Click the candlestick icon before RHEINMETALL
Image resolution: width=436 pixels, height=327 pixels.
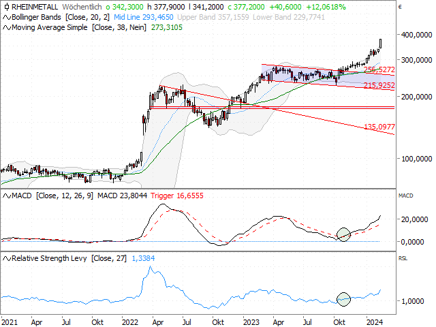point(7,7)
